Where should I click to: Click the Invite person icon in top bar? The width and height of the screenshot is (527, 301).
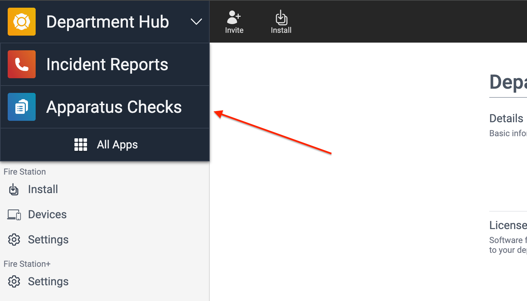(x=234, y=17)
